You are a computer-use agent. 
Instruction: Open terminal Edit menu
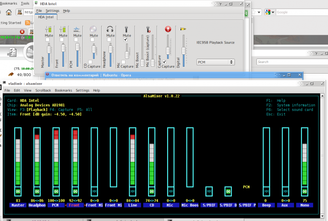pyautogui.click(x=17, y=90)
